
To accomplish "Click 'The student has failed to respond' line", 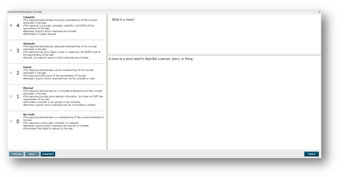I will point(48,129).
